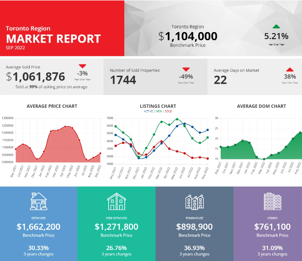Image resolution: width=302 pixels, height=261 pixels.
Task: Click the Average Days on Market value 22
Action: [x=220, y=80]
